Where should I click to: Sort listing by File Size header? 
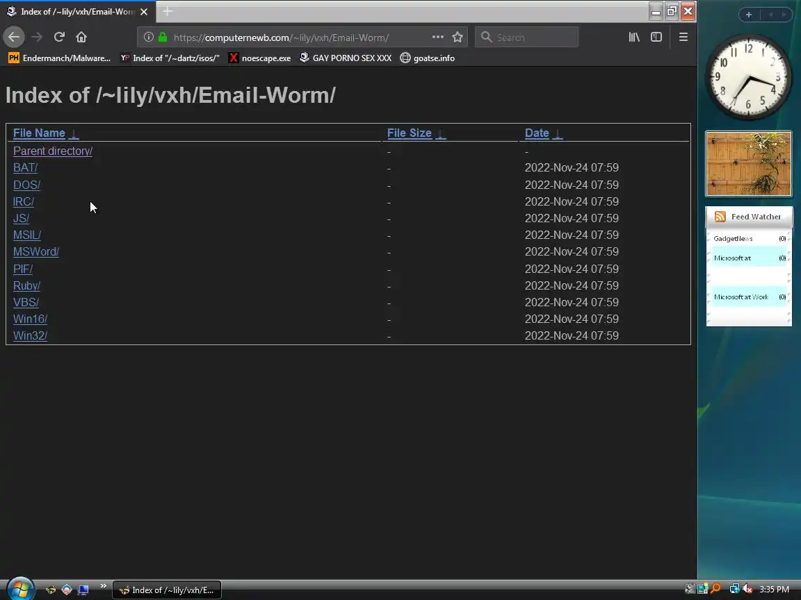(x=409, y=133)
